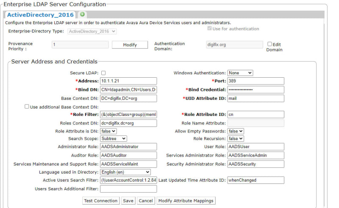
Task: Click the Modify provenance priority button
Action: point(130,45)
